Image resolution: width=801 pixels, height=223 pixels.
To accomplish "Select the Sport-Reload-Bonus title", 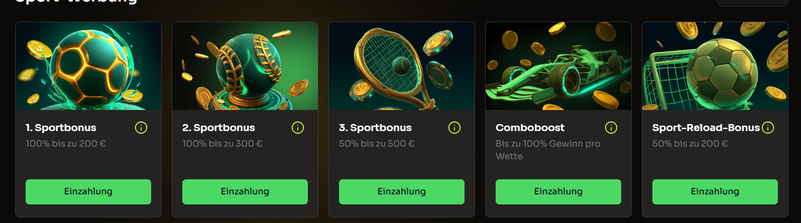I will (x=706, y=128).
